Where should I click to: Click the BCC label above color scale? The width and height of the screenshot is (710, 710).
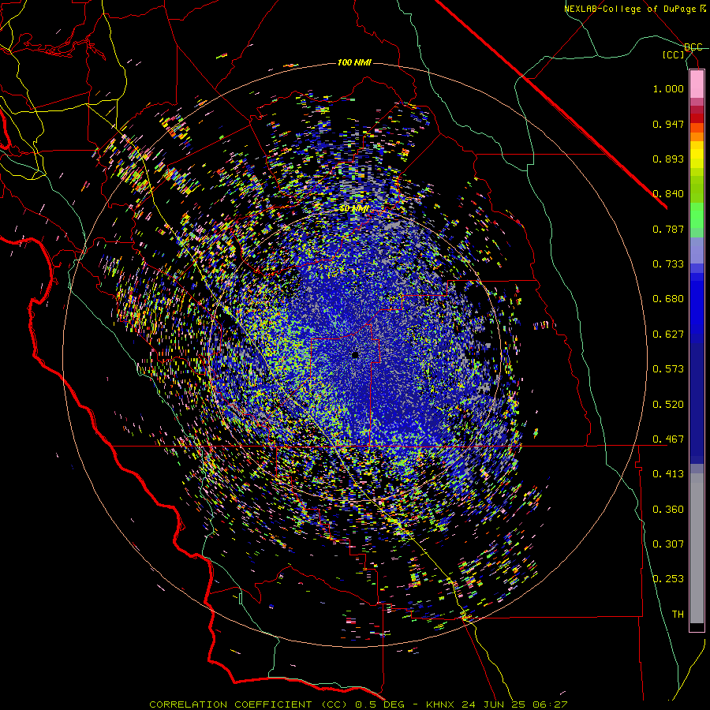[x=693, y=47]
